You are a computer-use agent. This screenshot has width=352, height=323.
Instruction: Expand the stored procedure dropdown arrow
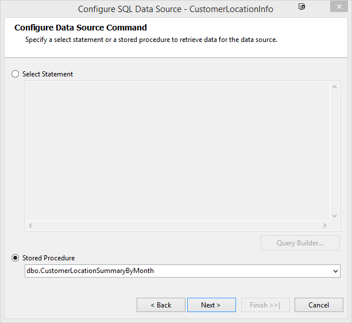335,271
